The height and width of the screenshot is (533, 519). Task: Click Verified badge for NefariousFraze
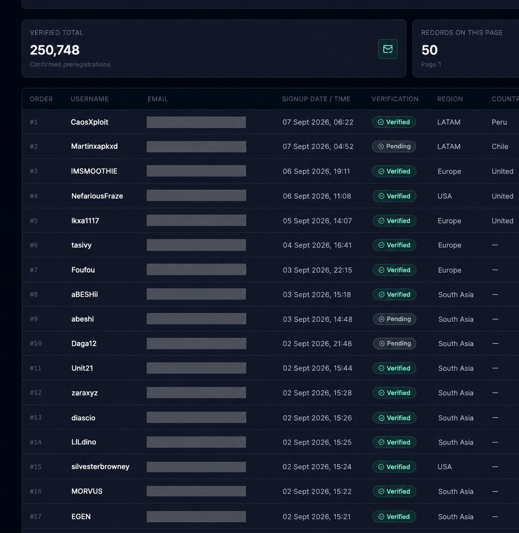tap(394, 196)
